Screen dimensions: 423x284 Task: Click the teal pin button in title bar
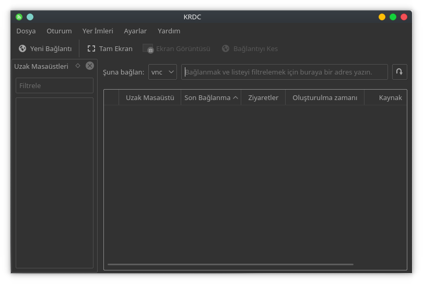click(x=30, y=17)
